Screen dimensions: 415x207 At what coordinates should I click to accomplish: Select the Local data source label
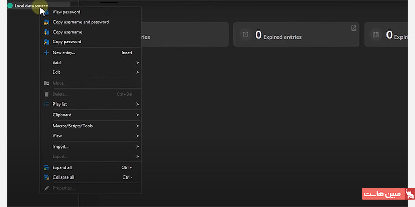click(x=31, y=6)
